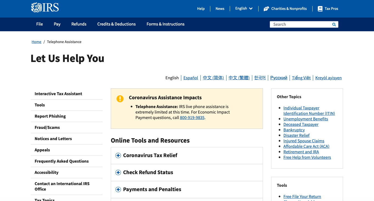Click the Telephone Assistance breadcrumb text
Image resolution: width=374 pixels, height=201 pixels.
pos(64,42)
